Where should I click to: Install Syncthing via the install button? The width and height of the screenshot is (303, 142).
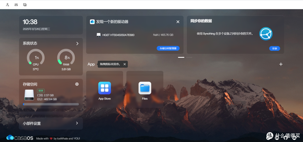click(x=275, y=49)
